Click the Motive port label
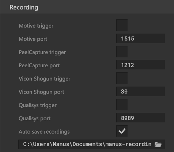Image resolution: width=174 pixels, height=152 pixels. [33, 39]
